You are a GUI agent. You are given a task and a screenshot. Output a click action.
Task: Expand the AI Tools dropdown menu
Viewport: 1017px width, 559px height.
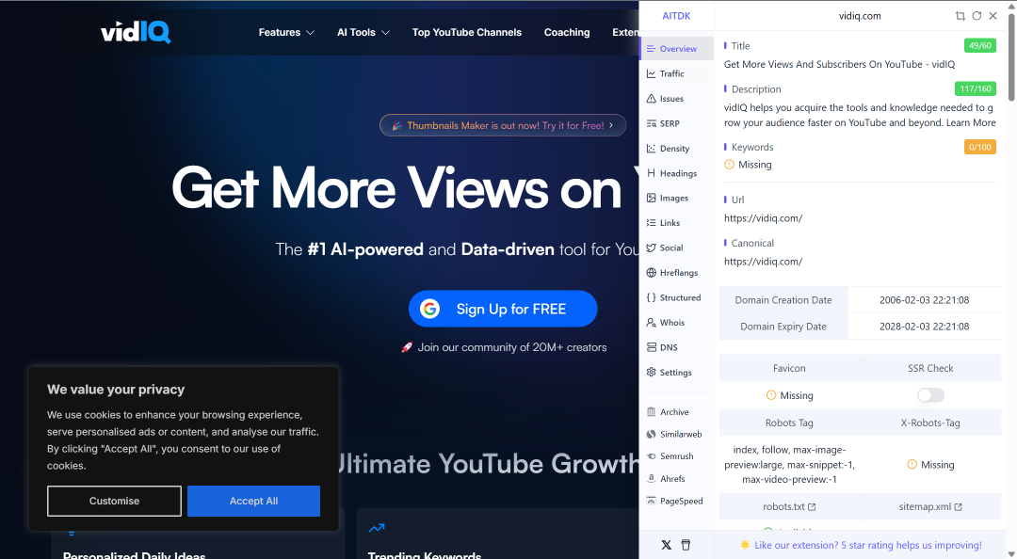click(363, 32)
